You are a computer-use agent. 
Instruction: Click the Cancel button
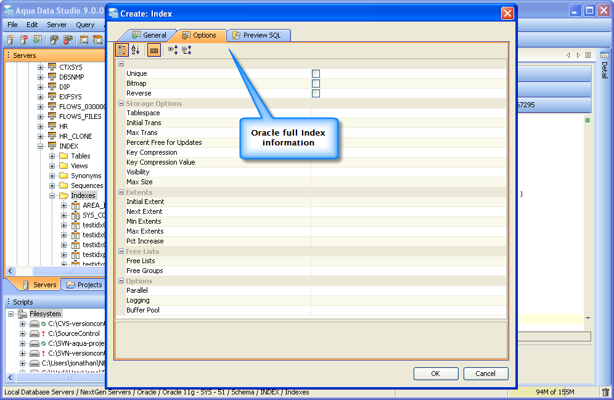[x=486, y=373]
